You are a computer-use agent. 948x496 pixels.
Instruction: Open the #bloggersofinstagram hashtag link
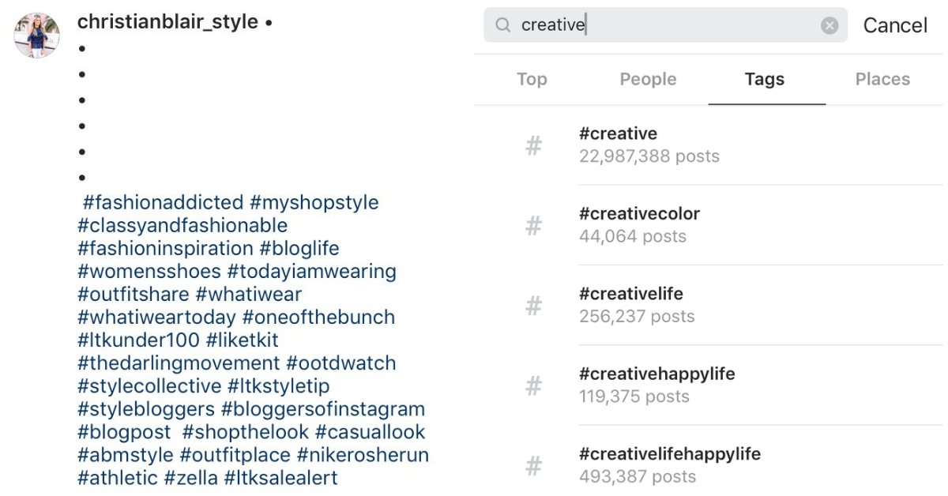click(x=323, y=409)
